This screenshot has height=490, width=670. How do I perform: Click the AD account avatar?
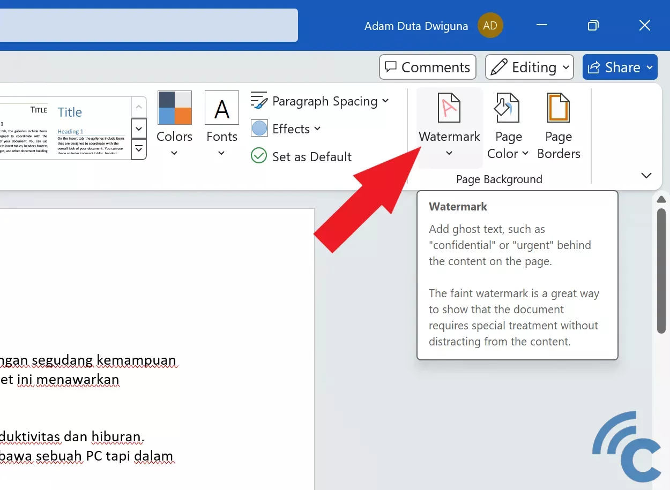coord(490,26)
